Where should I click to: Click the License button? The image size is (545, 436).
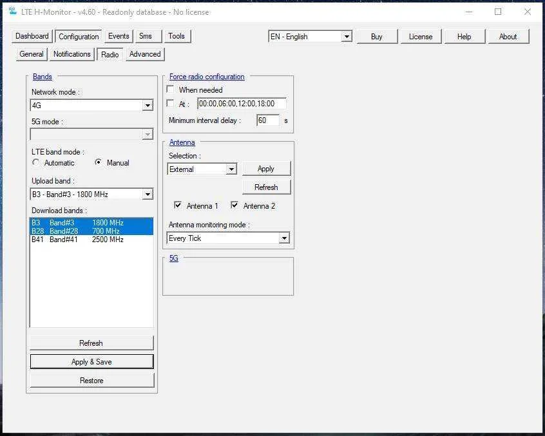pyautogui.click(x=421, y=37)
